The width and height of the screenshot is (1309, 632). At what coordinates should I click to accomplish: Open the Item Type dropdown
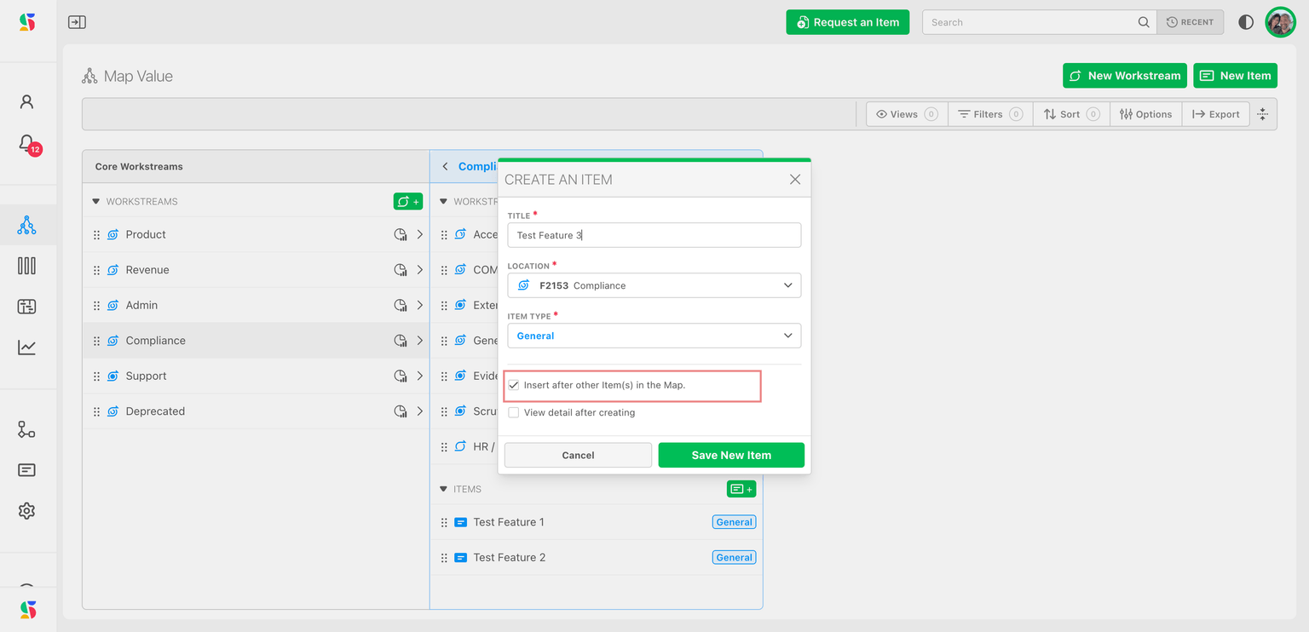(x=654, y=336)
